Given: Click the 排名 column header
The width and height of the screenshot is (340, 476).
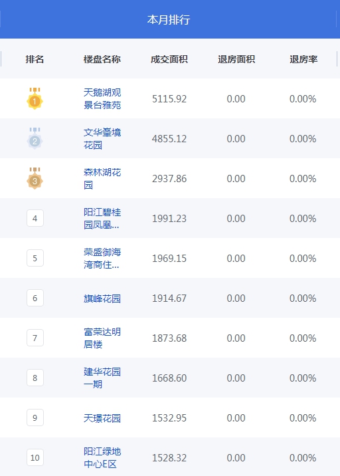Looking at the screenshot, I should pos(35,59).
